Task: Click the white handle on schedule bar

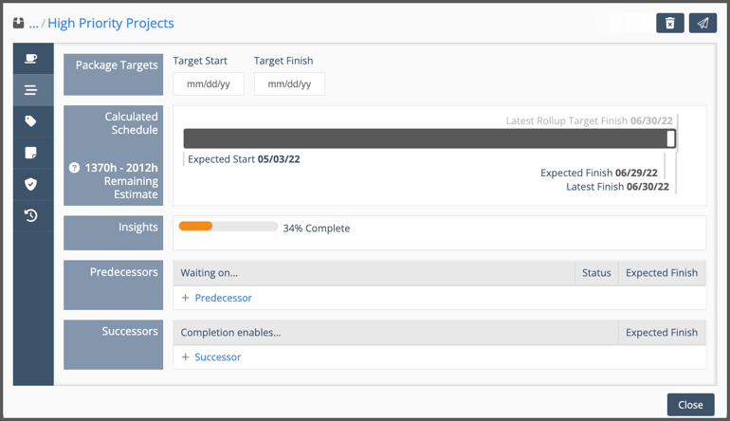Action: [671, 138]
